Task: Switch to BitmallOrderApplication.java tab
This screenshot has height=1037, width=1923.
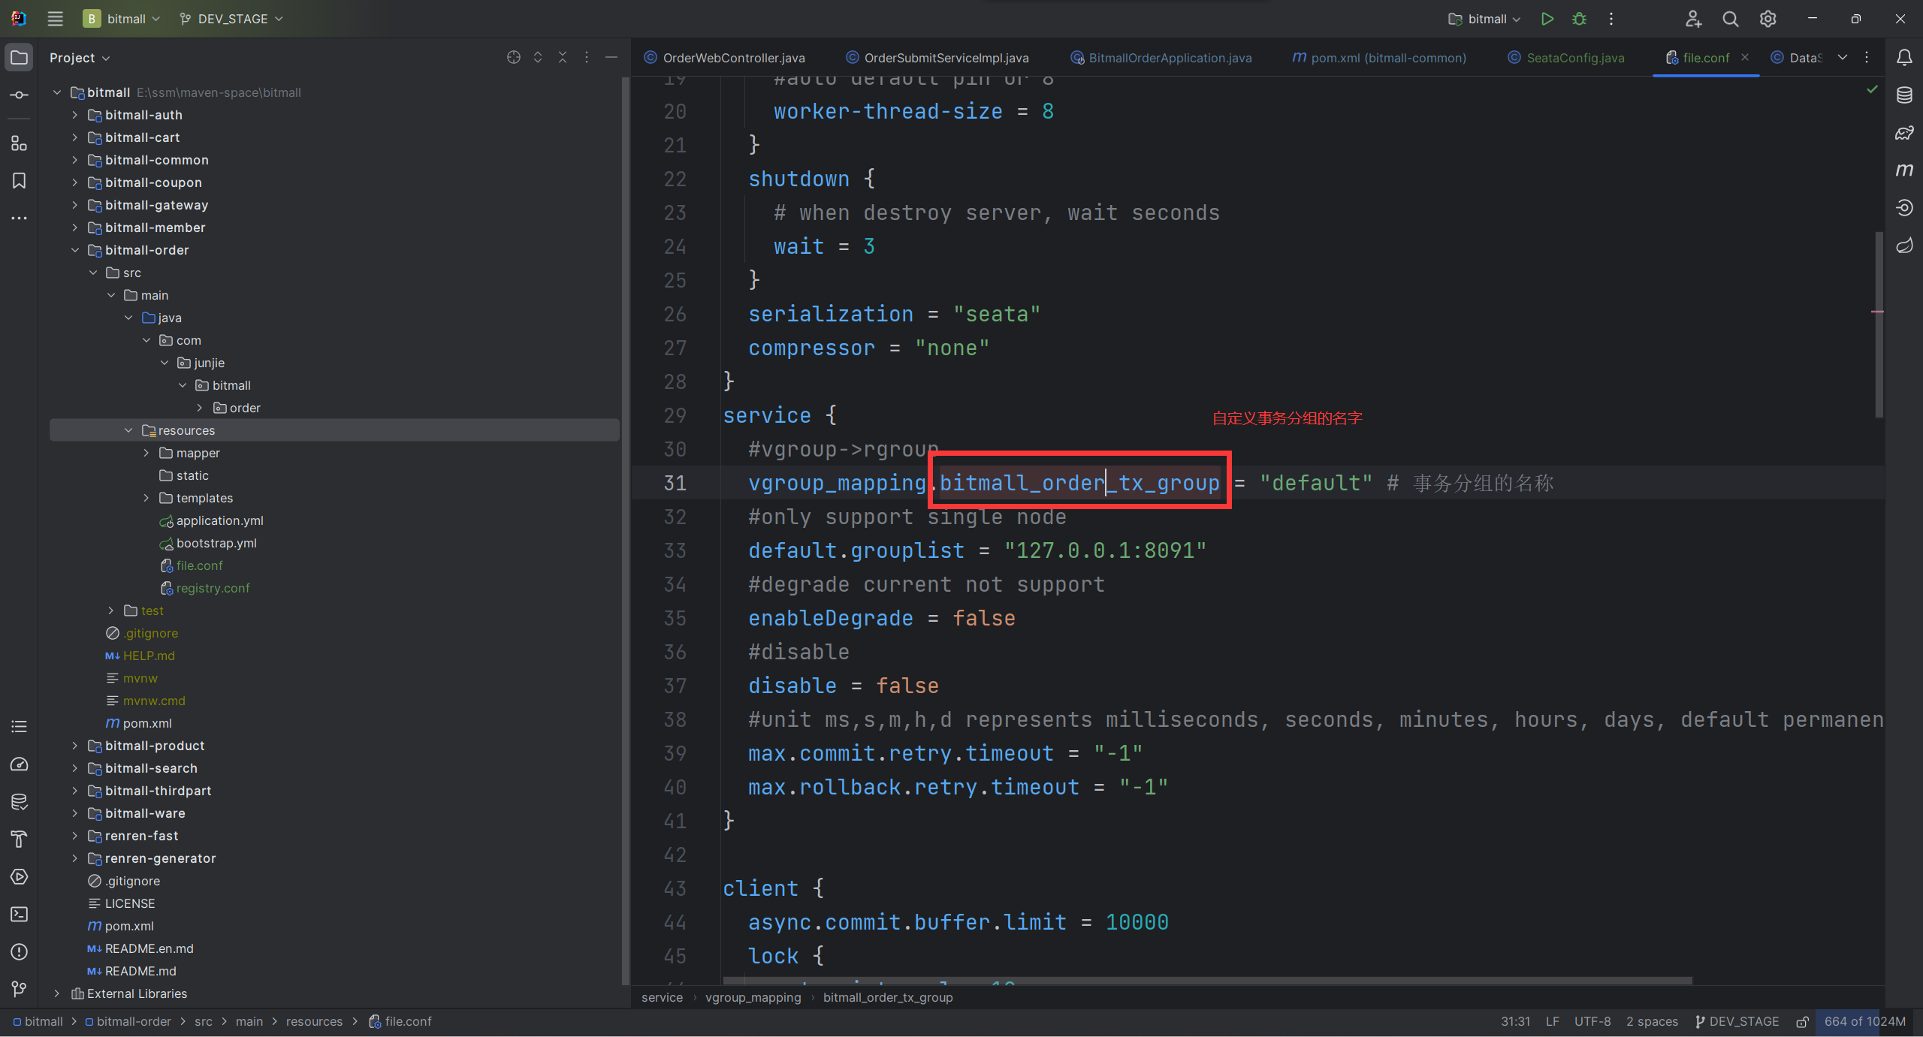Action: click(1161, 58)
